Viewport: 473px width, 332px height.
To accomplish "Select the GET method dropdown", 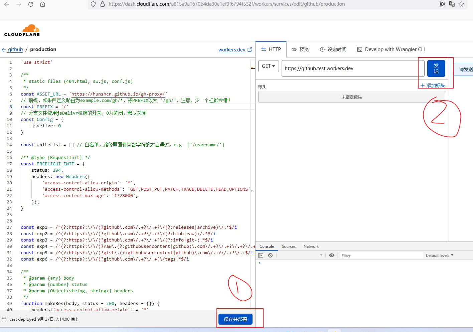I will (x=269, y=66).
